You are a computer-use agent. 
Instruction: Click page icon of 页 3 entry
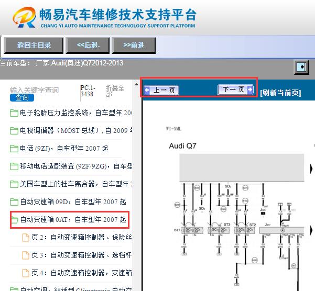click(x=26, y=255)
